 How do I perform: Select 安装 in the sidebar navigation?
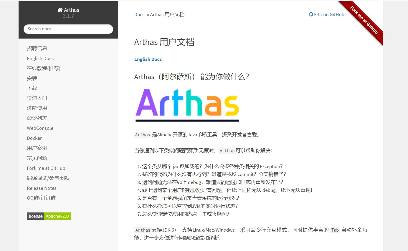pyautogui.click(x=32, y=78)
